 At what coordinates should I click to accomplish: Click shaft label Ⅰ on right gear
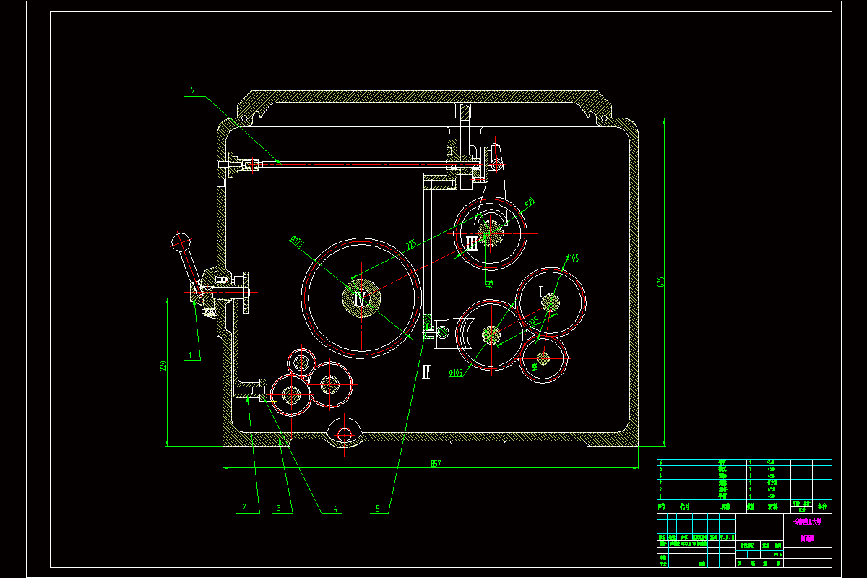[540, 290]
